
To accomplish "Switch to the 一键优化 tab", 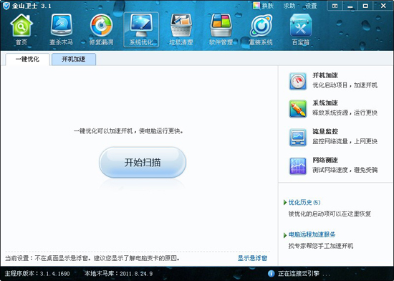I will [27, 59].
